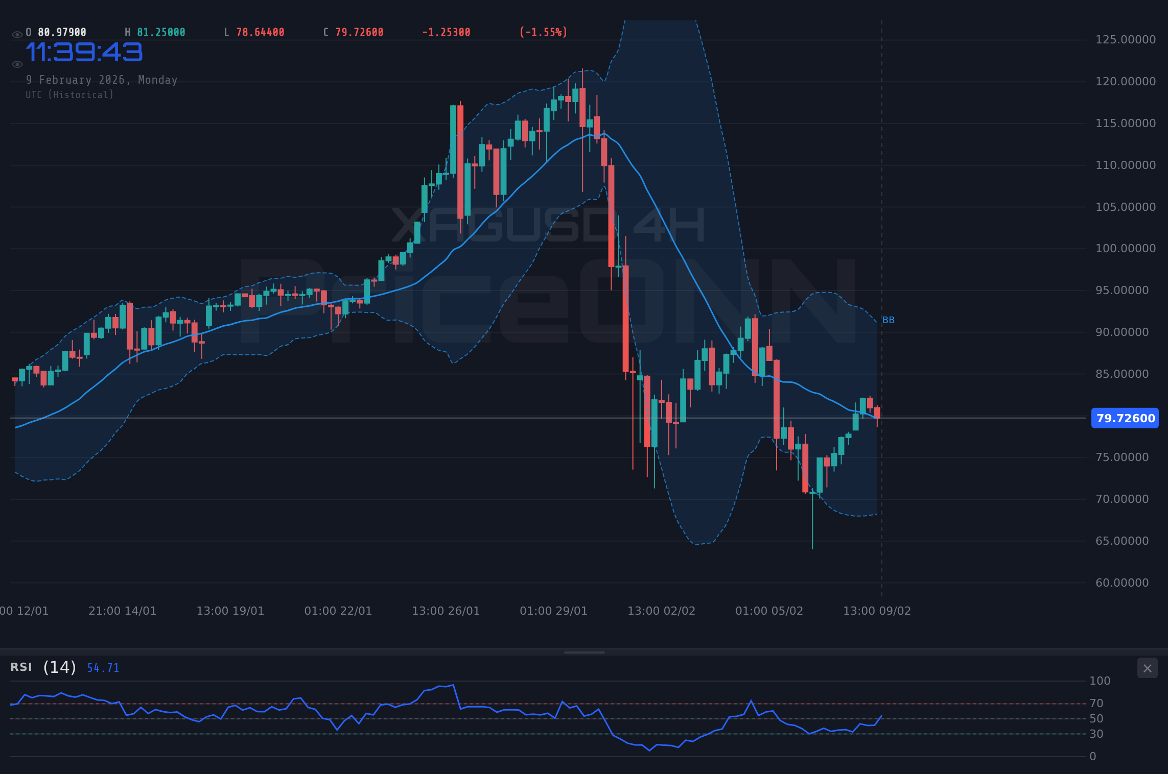Click the 01:00 05/02 time label

click(769, 611)
